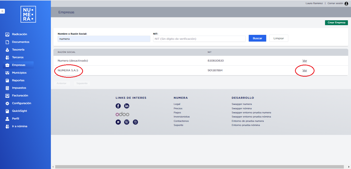Screen dimensions: 351x169
Task: Go to Perfil in the sidebar
Action: pos(16,119)
